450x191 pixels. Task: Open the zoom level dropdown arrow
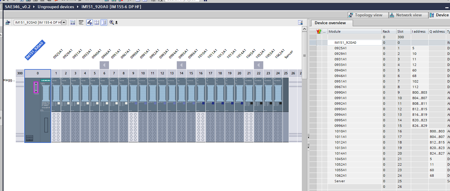point(116,22)
